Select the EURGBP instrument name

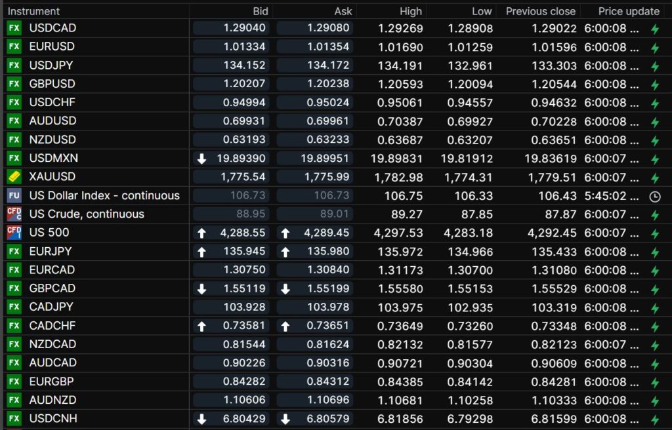pos(52,381)
